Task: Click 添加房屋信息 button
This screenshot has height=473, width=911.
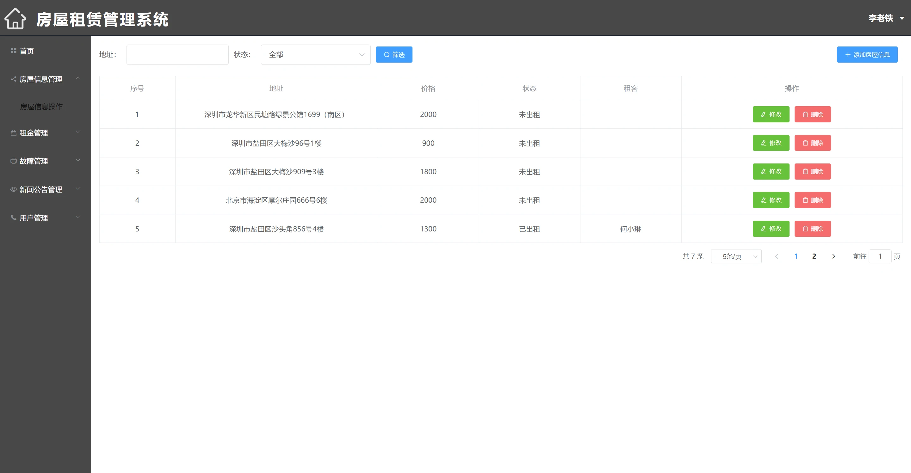Action: [867, 55]
